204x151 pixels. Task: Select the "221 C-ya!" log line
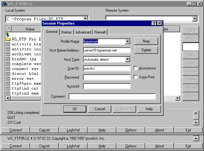pos(14,122)
